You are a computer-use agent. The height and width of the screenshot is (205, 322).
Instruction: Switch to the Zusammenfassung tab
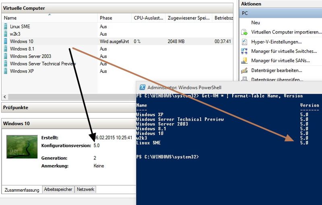click(x=22, y=190)
